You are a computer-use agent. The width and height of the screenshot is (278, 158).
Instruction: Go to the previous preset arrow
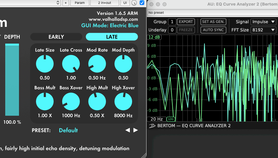coord(128,130)
